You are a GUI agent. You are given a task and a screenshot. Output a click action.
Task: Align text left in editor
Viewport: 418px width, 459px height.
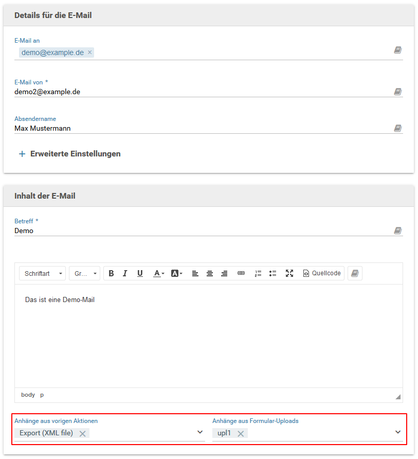pyautogui.click(x=195, y=273)
